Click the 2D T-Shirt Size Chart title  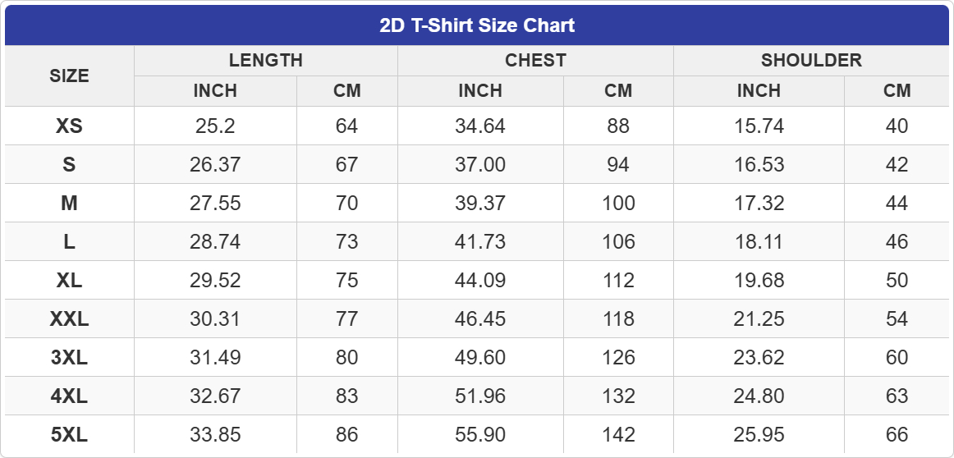pyautogui.click(x=477, y=25)
